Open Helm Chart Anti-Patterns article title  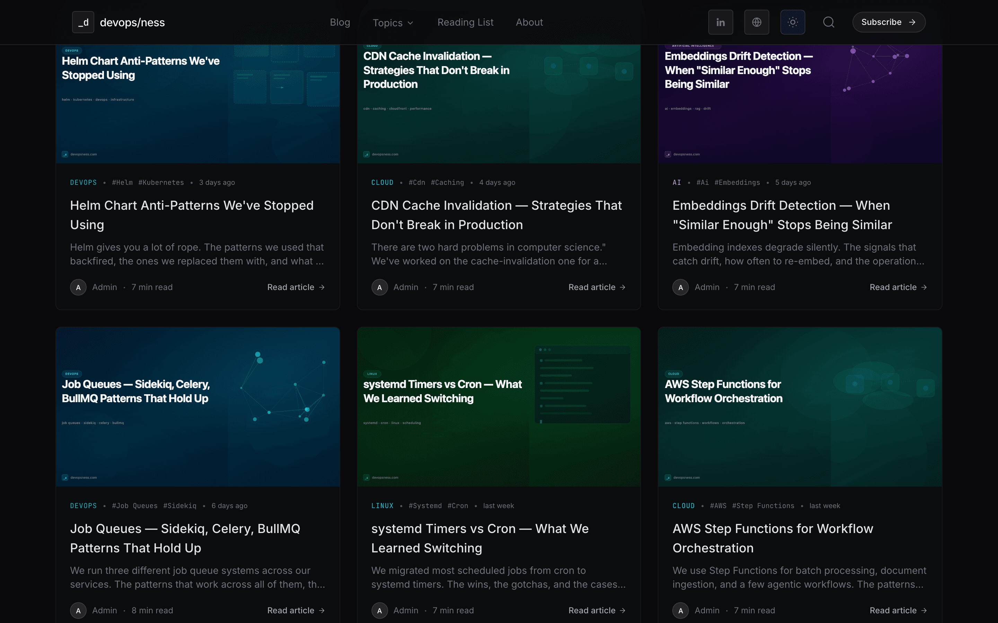pos(192,215)
